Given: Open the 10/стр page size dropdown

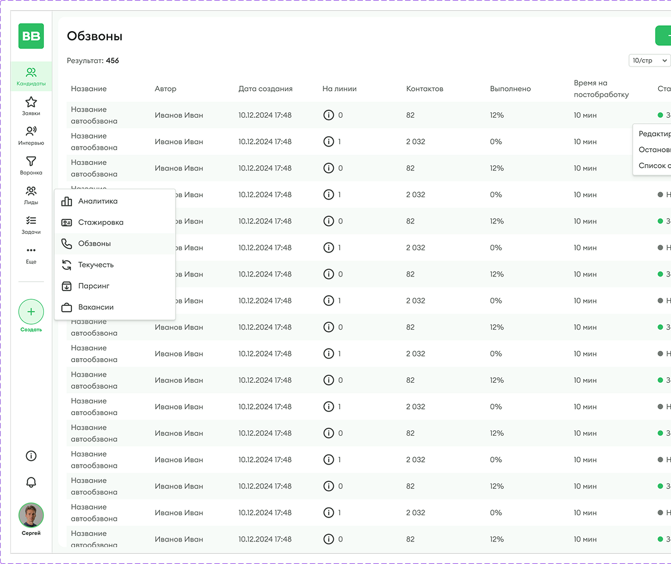Looking at the screenshot, I should coord(649,60).
